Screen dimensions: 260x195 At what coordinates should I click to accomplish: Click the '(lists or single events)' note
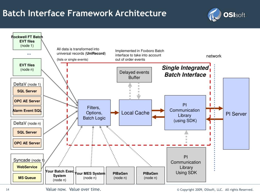pyautogui.click(x=72, y=59)
